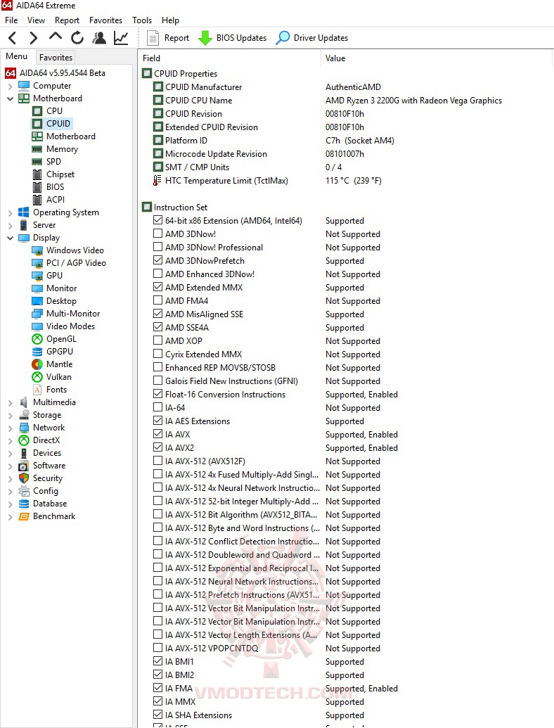Open the View menu
554x728 pixels.
click(x=36, y=20)
